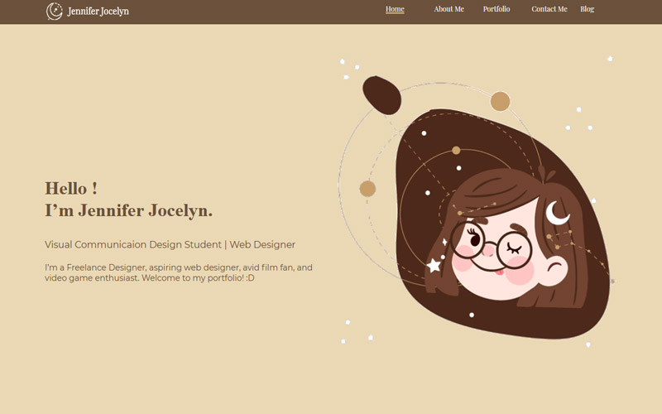Navigate to Contact Me

[x=549, y=9]
